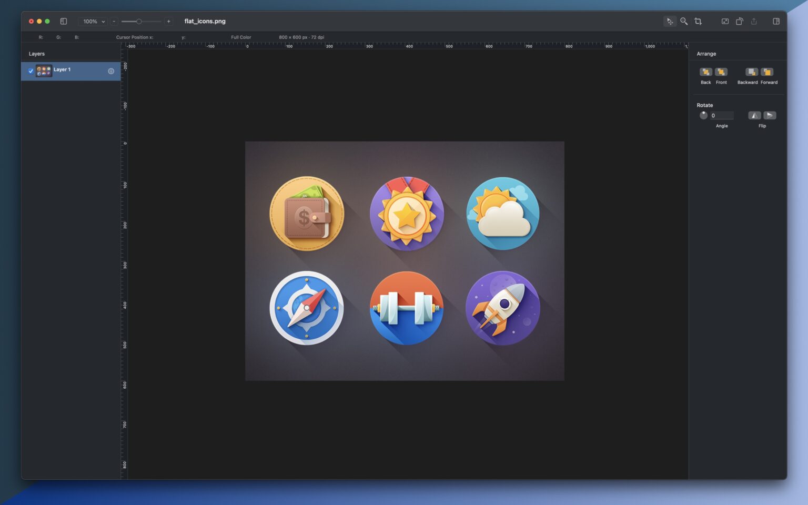Toggle the left sidebar panel icon

(64, 22)
